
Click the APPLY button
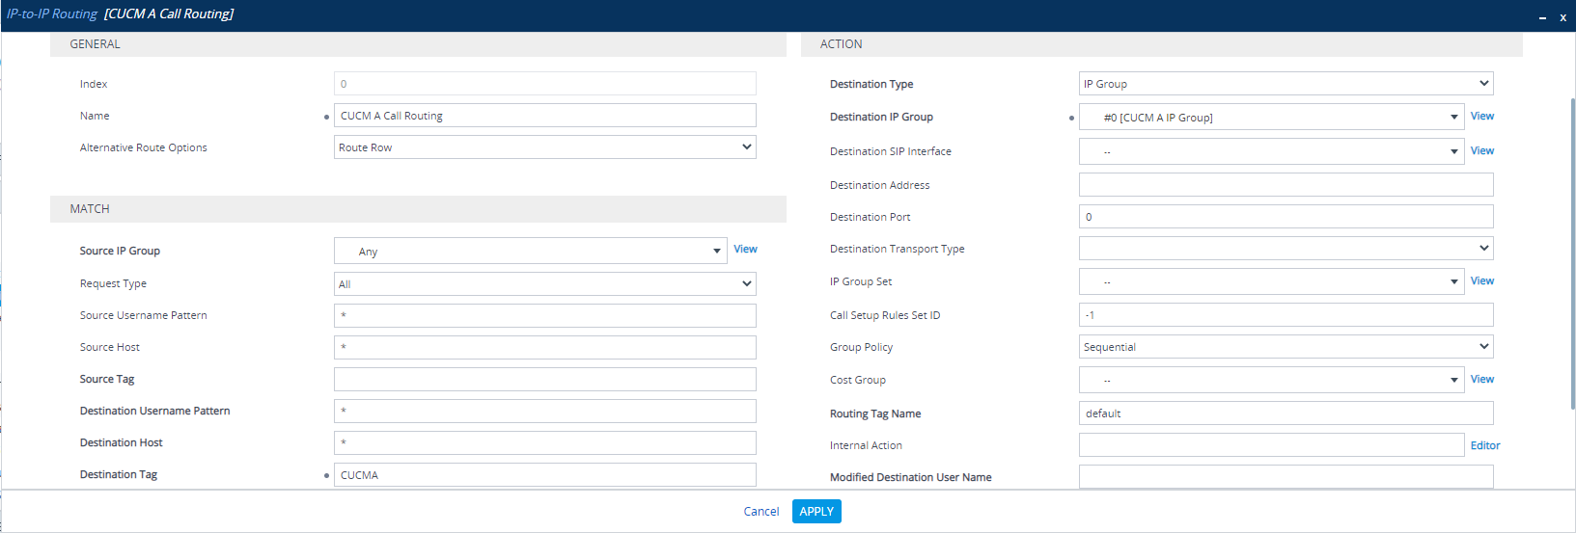point(816,511)
